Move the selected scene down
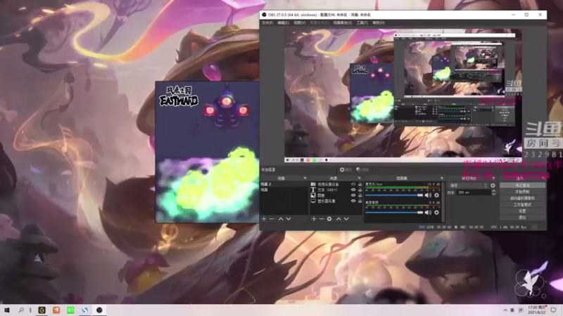The height and width of the screenshot is (316, 563). (x=289, y=219)
